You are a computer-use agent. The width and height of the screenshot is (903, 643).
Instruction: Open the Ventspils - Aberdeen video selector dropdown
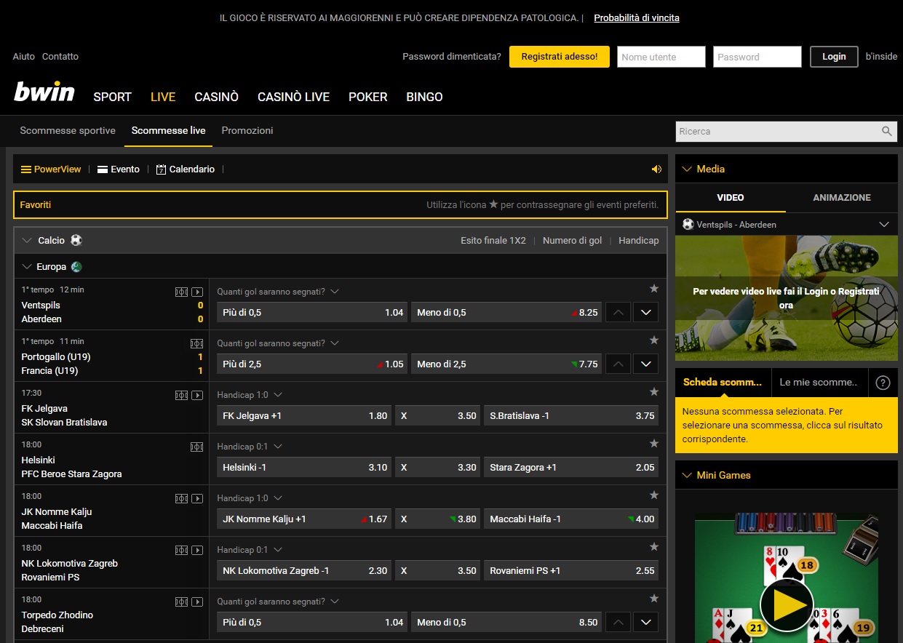[x=884, y=225]
